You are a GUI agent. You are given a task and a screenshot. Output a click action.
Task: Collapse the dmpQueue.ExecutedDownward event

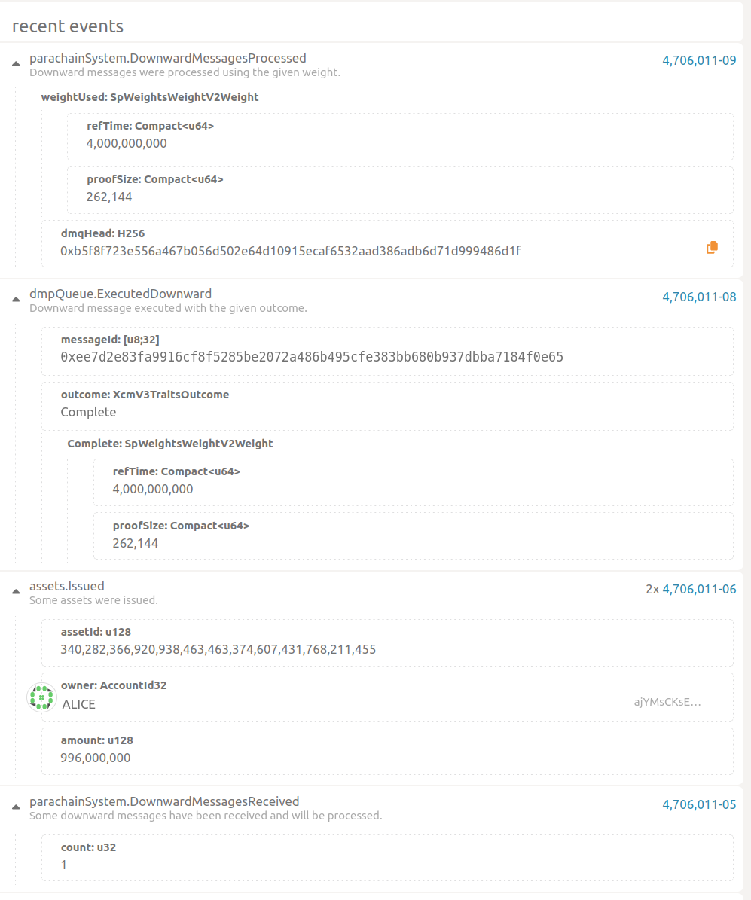(x=16, y=300)
